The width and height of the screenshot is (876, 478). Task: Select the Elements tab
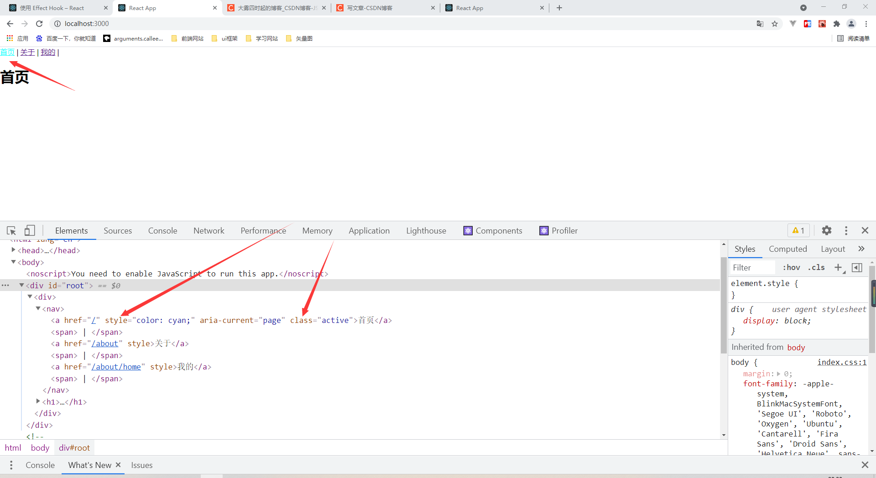(x=71, y=231)
